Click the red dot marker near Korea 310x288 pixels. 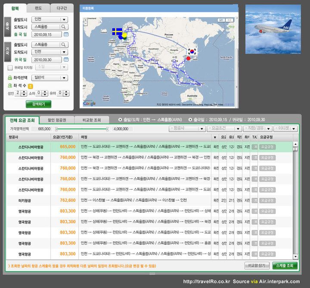pyautogui.click(x=189, y=58)
